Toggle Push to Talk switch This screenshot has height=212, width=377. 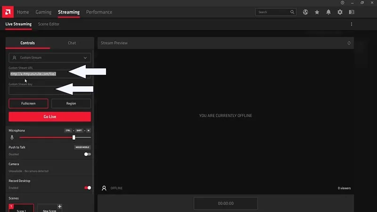[x=88, y=155]
